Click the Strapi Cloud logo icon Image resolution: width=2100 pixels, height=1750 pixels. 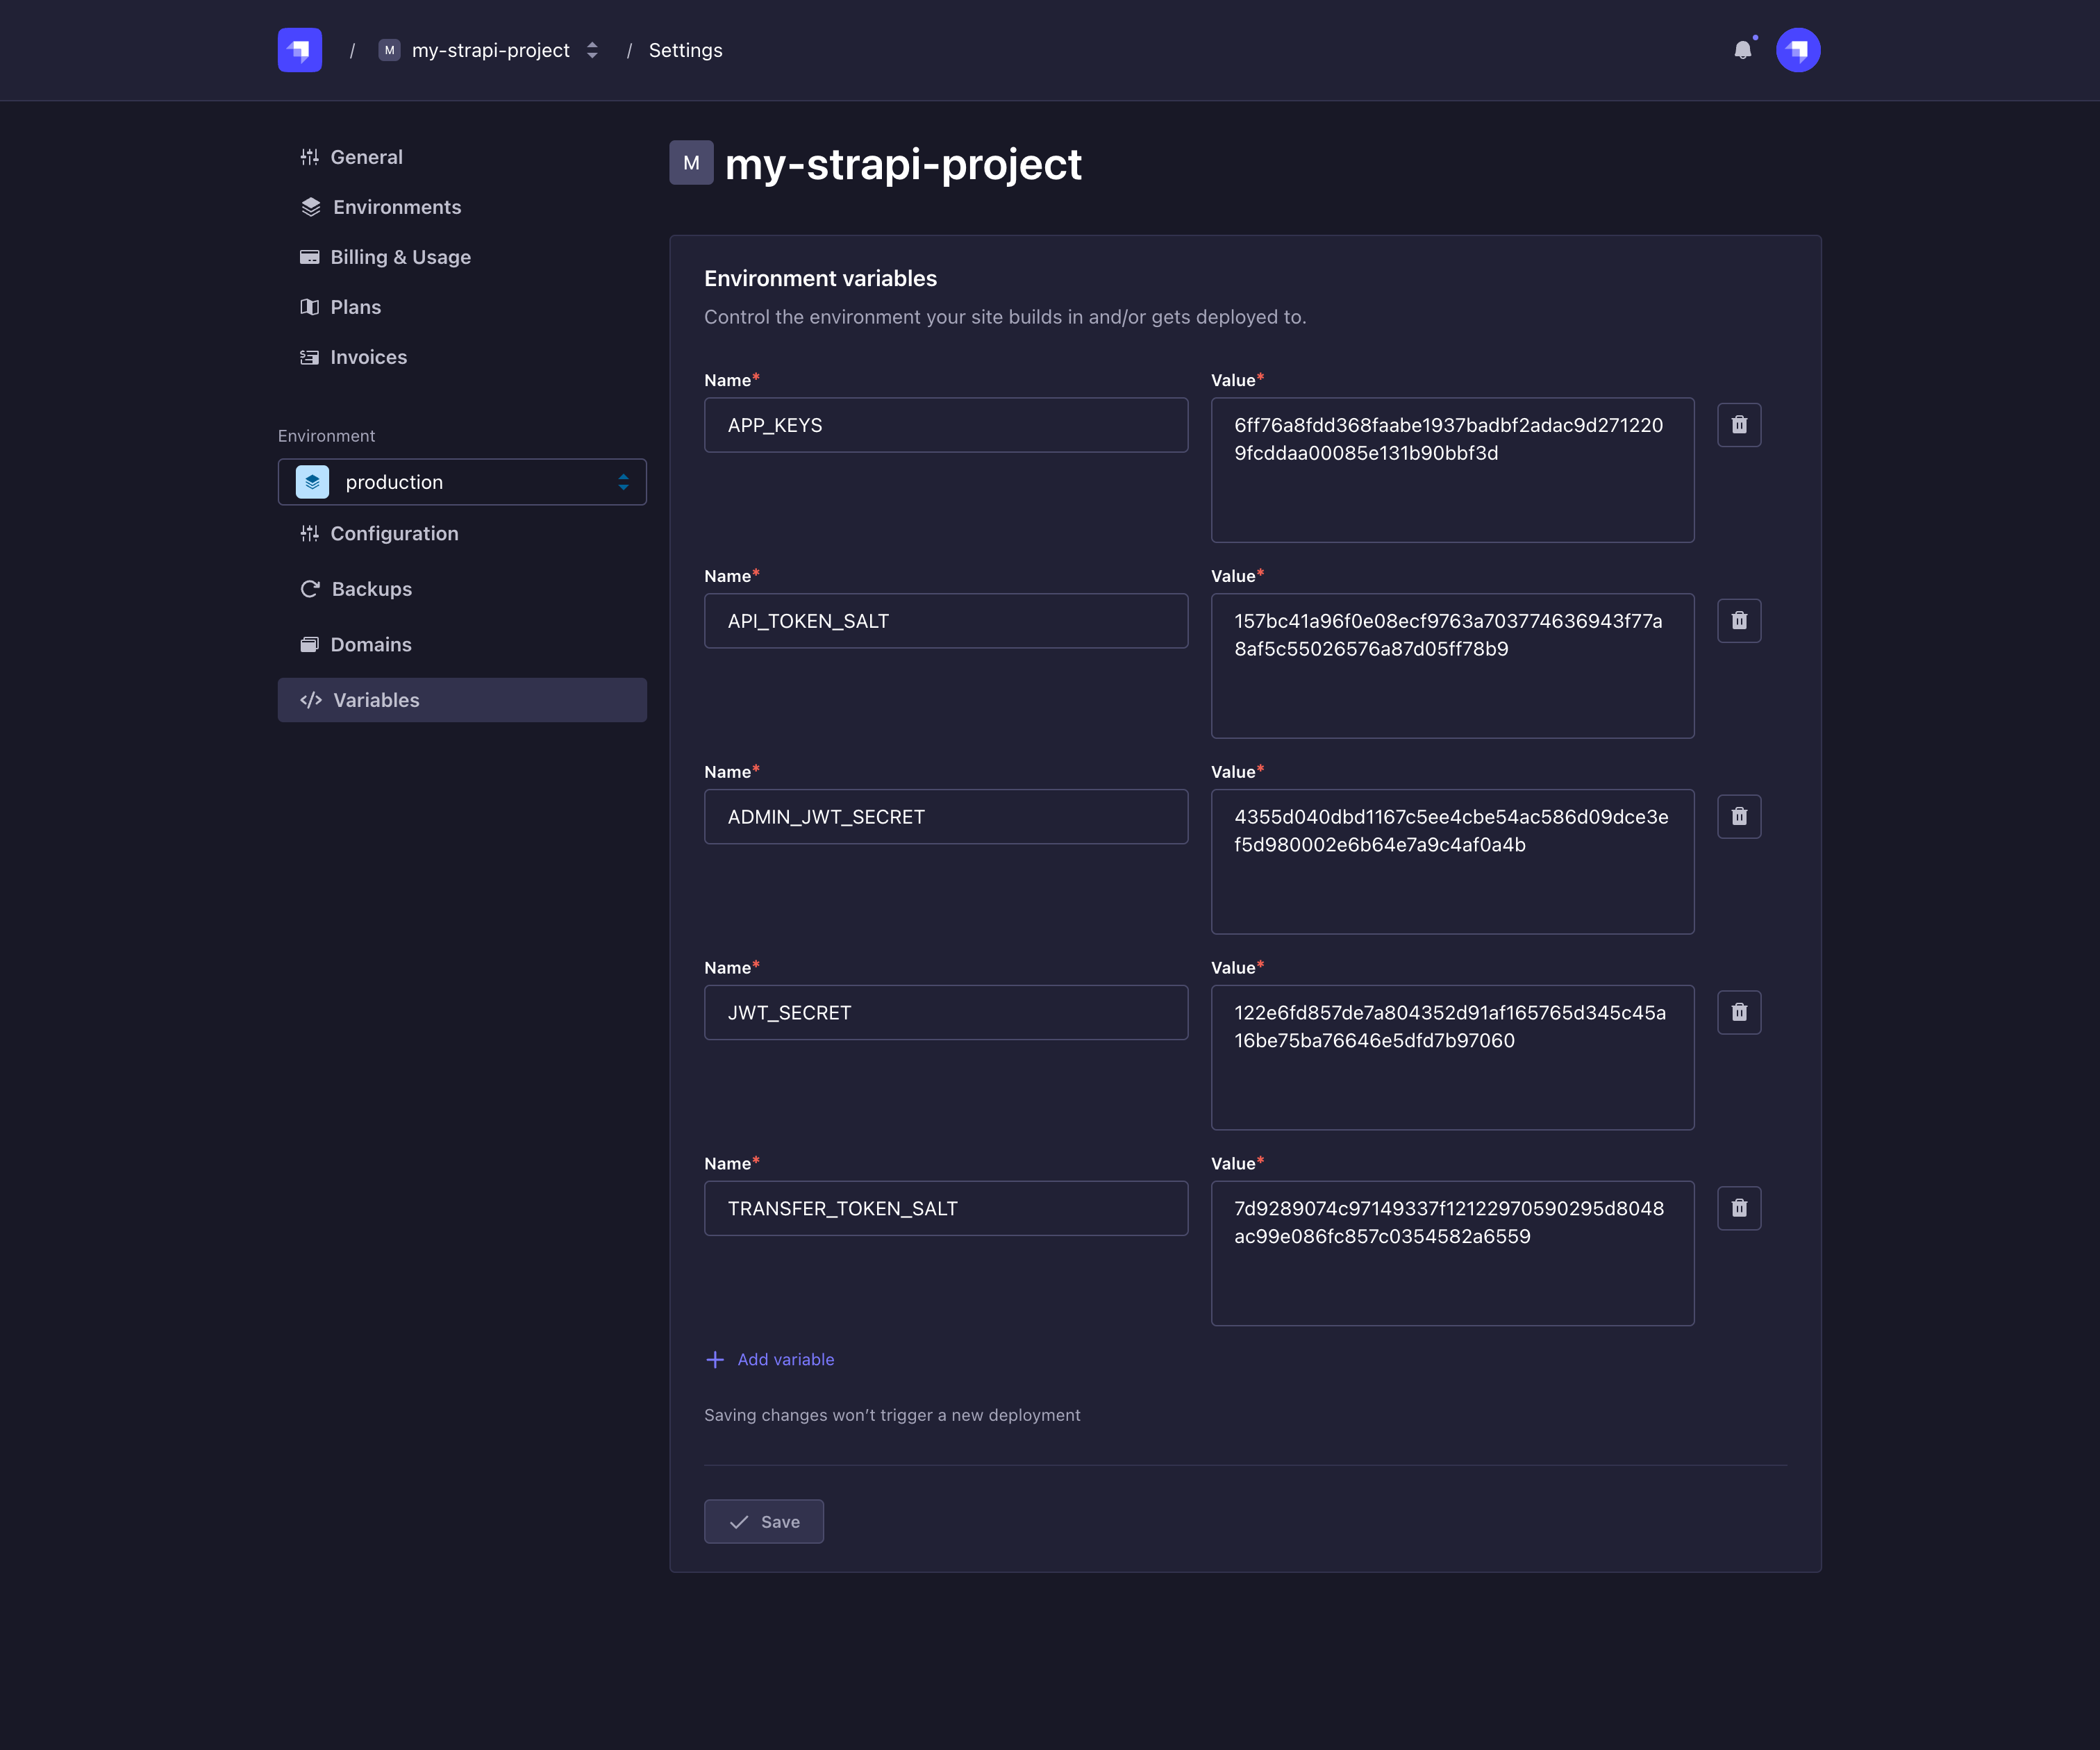point(299,50)
